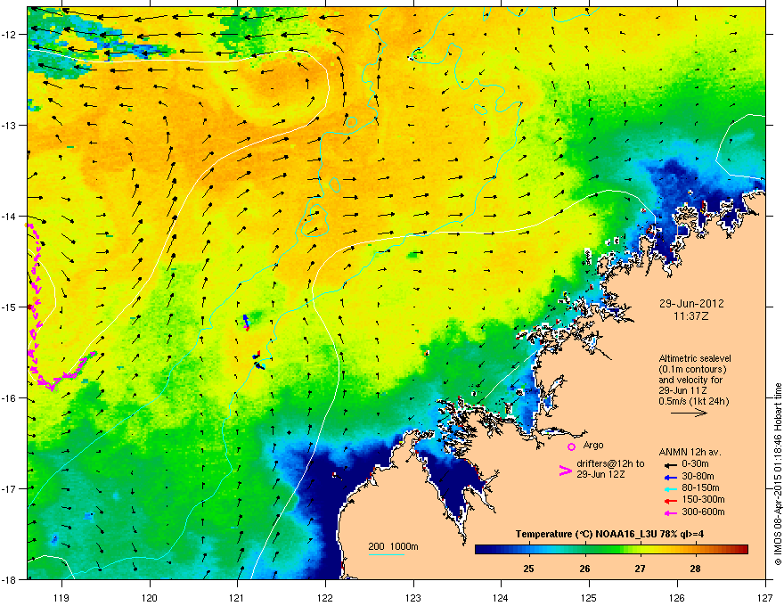Screen dimensions: 784x606
Task: Click the '300-600m' depth label
Action: point(703,512)
